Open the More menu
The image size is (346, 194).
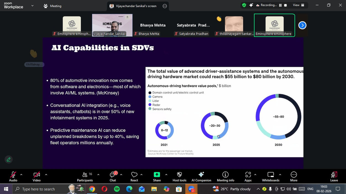point(294,177)
